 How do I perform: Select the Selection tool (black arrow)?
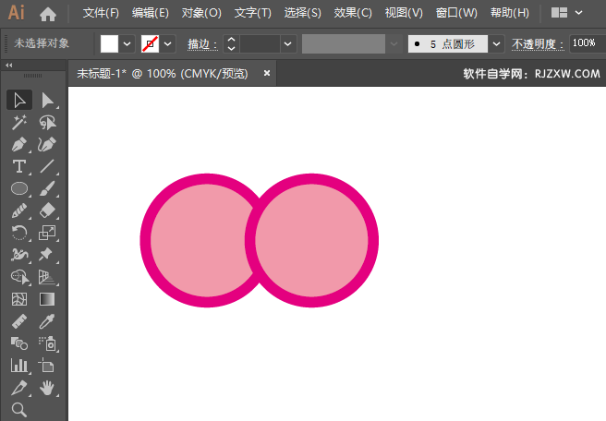pos(19,101)
